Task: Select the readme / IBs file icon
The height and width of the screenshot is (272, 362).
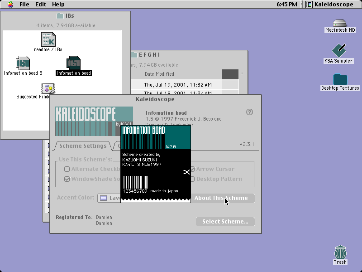Action: (x=48, y=39)
